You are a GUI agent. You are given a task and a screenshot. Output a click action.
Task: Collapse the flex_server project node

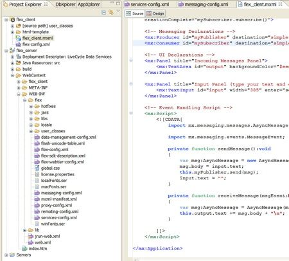[6, 51]
